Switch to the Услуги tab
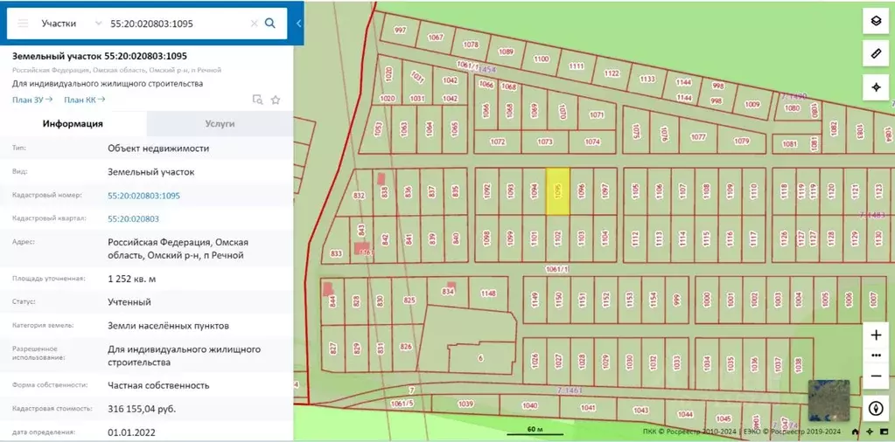895x442 pixels. (220, 124)
